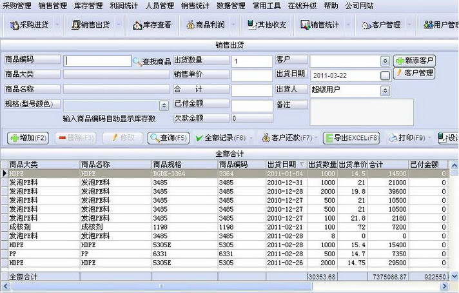This screenshot has height=293, width=459.
Task: Click the 销售单价 input field
Action: tap(252, 76)
